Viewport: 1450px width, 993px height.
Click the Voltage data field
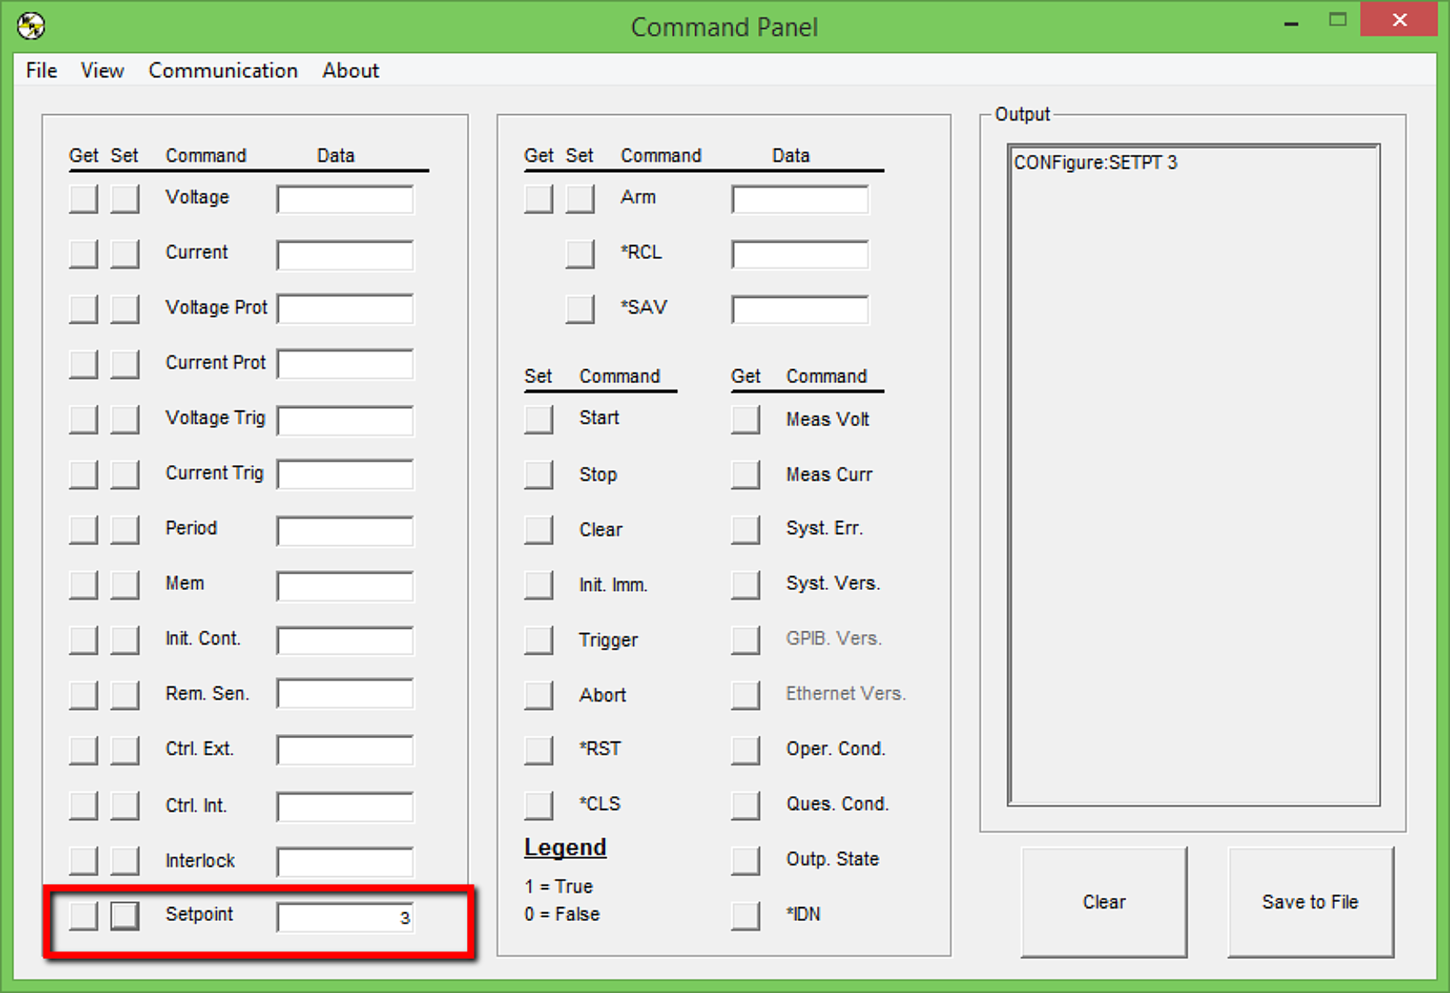click(345, 199)
